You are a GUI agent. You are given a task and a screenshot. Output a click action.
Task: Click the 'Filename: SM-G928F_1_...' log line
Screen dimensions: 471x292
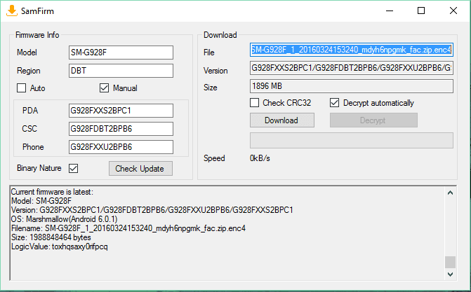[128, 228]
